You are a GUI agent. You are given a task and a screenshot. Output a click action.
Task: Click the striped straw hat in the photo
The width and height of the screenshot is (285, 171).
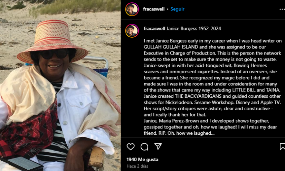click(53, 42)
